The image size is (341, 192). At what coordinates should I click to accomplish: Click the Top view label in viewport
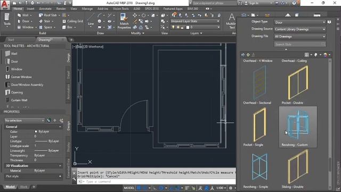(x=79, y=46)
